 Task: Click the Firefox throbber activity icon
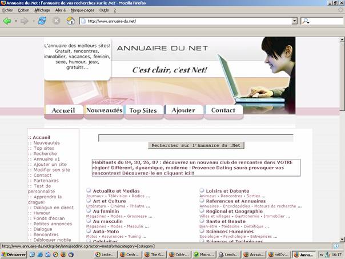pyautogui.click(x=340, y=10)
